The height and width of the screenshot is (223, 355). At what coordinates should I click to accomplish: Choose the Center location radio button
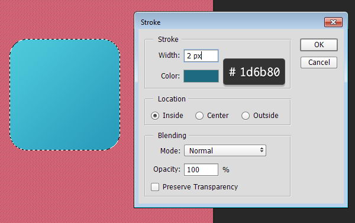point(199,116)
